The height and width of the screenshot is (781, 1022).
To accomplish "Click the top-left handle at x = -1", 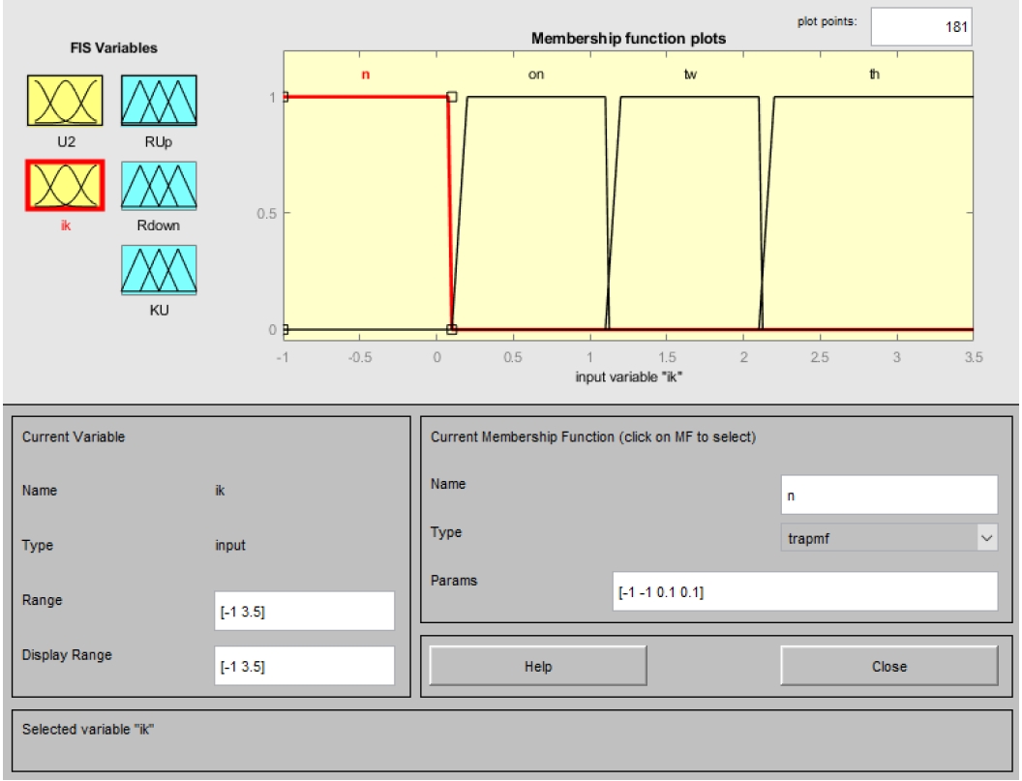I will [285, 97].
